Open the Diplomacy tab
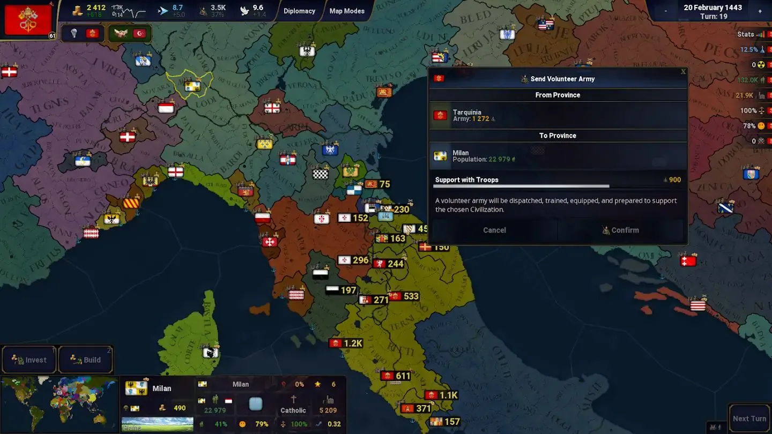 coord(299,11)
